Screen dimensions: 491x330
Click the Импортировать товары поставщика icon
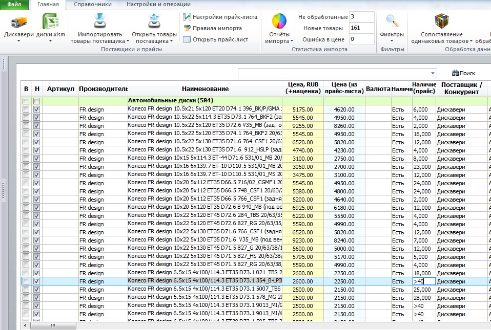pos(100,21)
